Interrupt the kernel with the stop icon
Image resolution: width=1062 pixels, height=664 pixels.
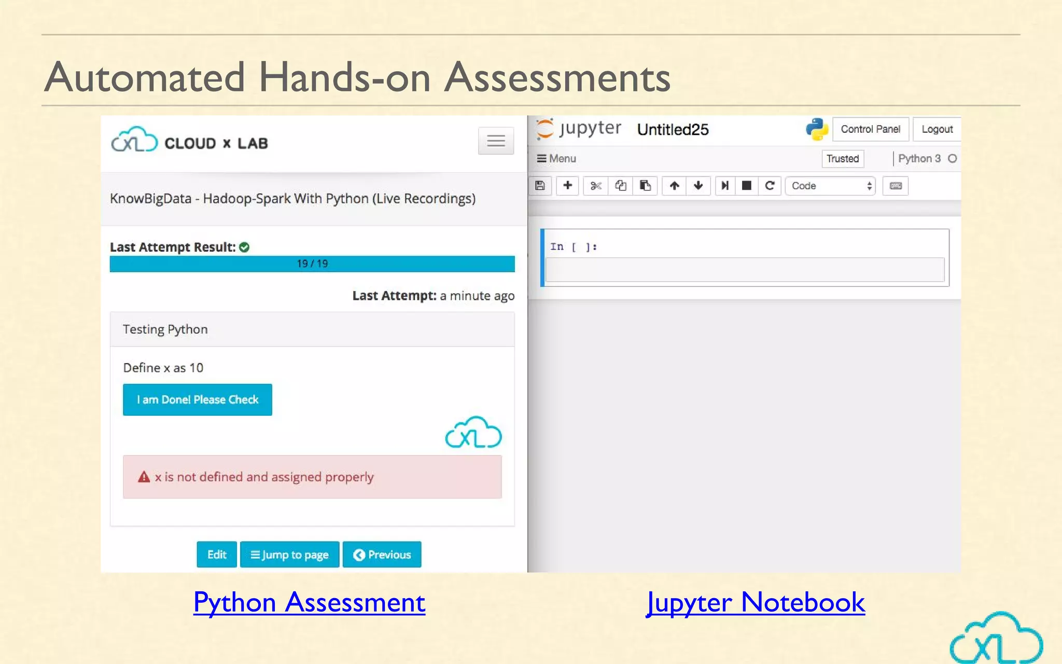click(x=747, y=186)
